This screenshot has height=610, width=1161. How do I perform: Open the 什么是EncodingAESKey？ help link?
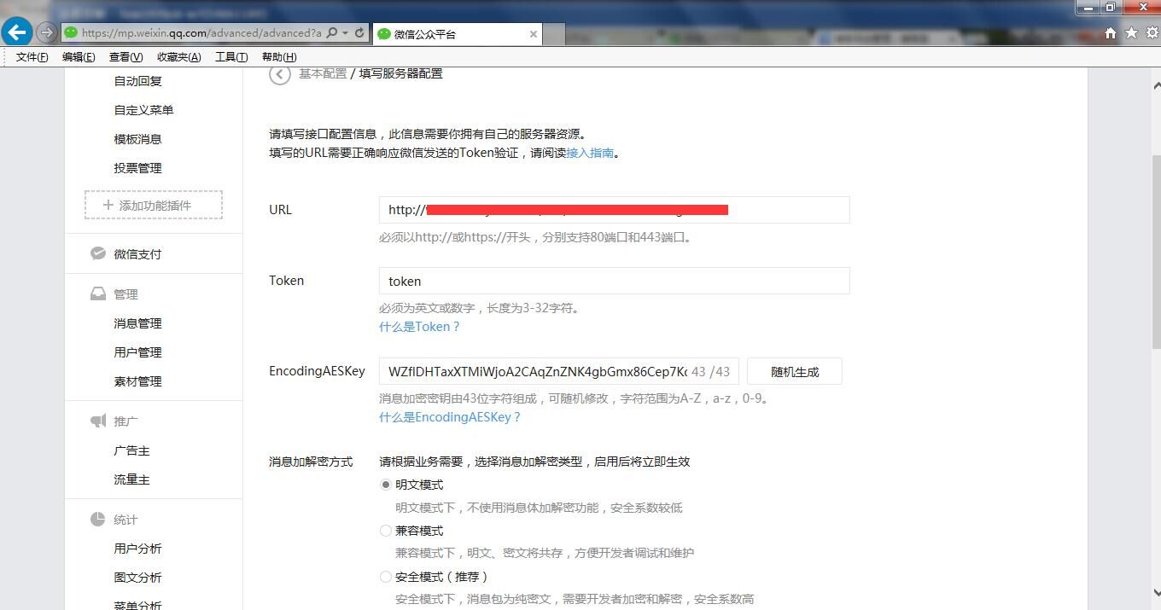pyautogui.click(x=450, y=417)
